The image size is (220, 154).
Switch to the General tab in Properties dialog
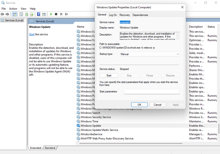click(x=102, y=15)
